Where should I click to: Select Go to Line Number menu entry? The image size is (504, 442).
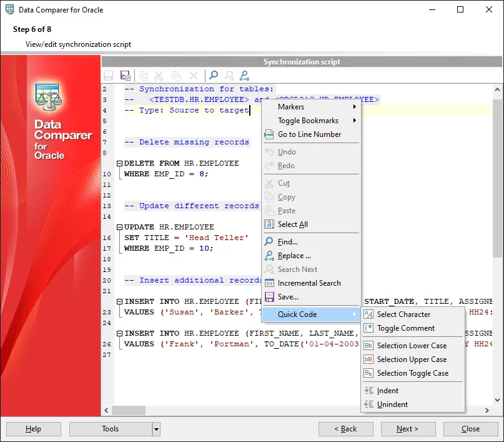point(311,134)
